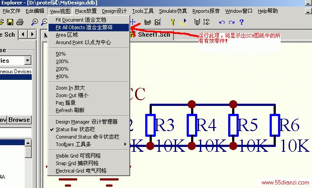The height and width of the screenshot is (188, 312).
Task: Choose Fit All Objects menu item
Action: click(89, 27)
